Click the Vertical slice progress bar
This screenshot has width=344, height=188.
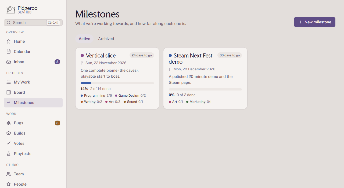click(117, 83)
